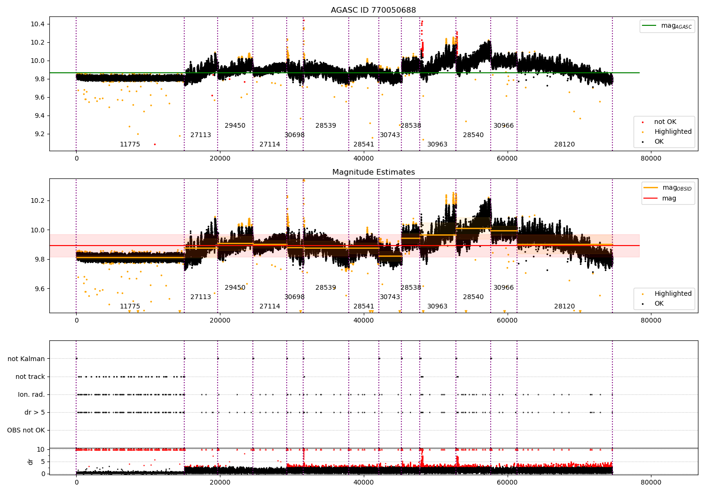Click the 10.4 tick label on top plot
705x493 pixels.
coord(37,24)
